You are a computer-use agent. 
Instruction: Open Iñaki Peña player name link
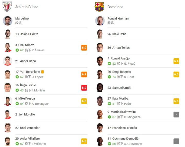click(x=119, y=34)
